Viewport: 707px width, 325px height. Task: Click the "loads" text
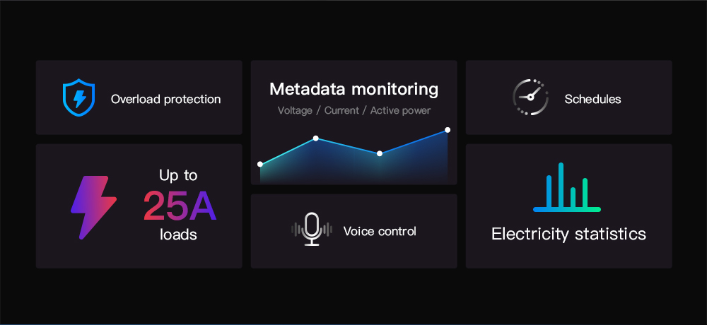pyautogui.click(x=178, y=235)
